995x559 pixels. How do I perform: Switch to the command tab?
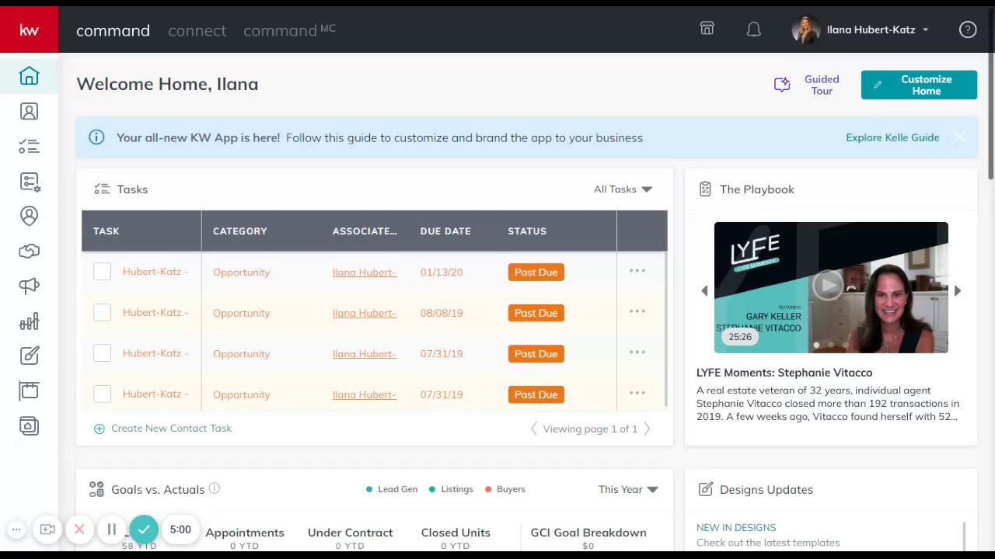113,30
